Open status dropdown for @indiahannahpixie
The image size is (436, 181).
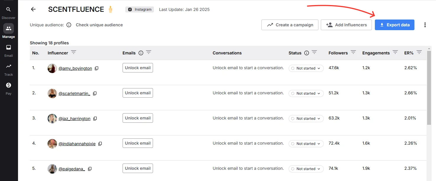(306, 144)
